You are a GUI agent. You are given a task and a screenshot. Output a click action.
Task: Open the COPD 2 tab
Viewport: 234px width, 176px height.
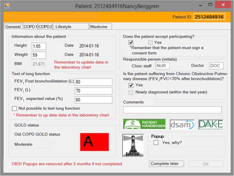coord(45,27)
